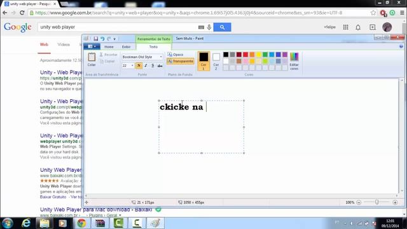The width and height of the screenshot is (407, 229).
Task: Click inside the text box containing 'ckicke na'
Action: (202, 127)
